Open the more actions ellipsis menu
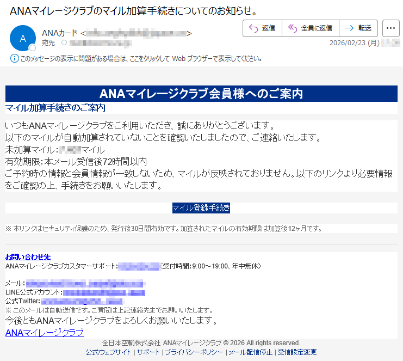Screen dimensions: 403x361 click(390, 28)
